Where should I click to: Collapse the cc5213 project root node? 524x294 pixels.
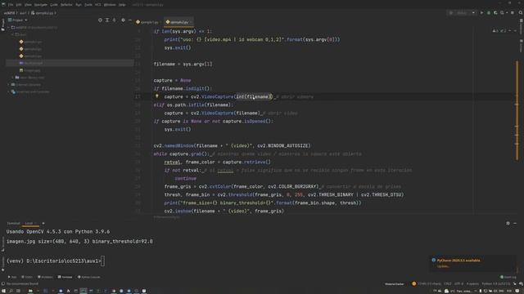9,27
